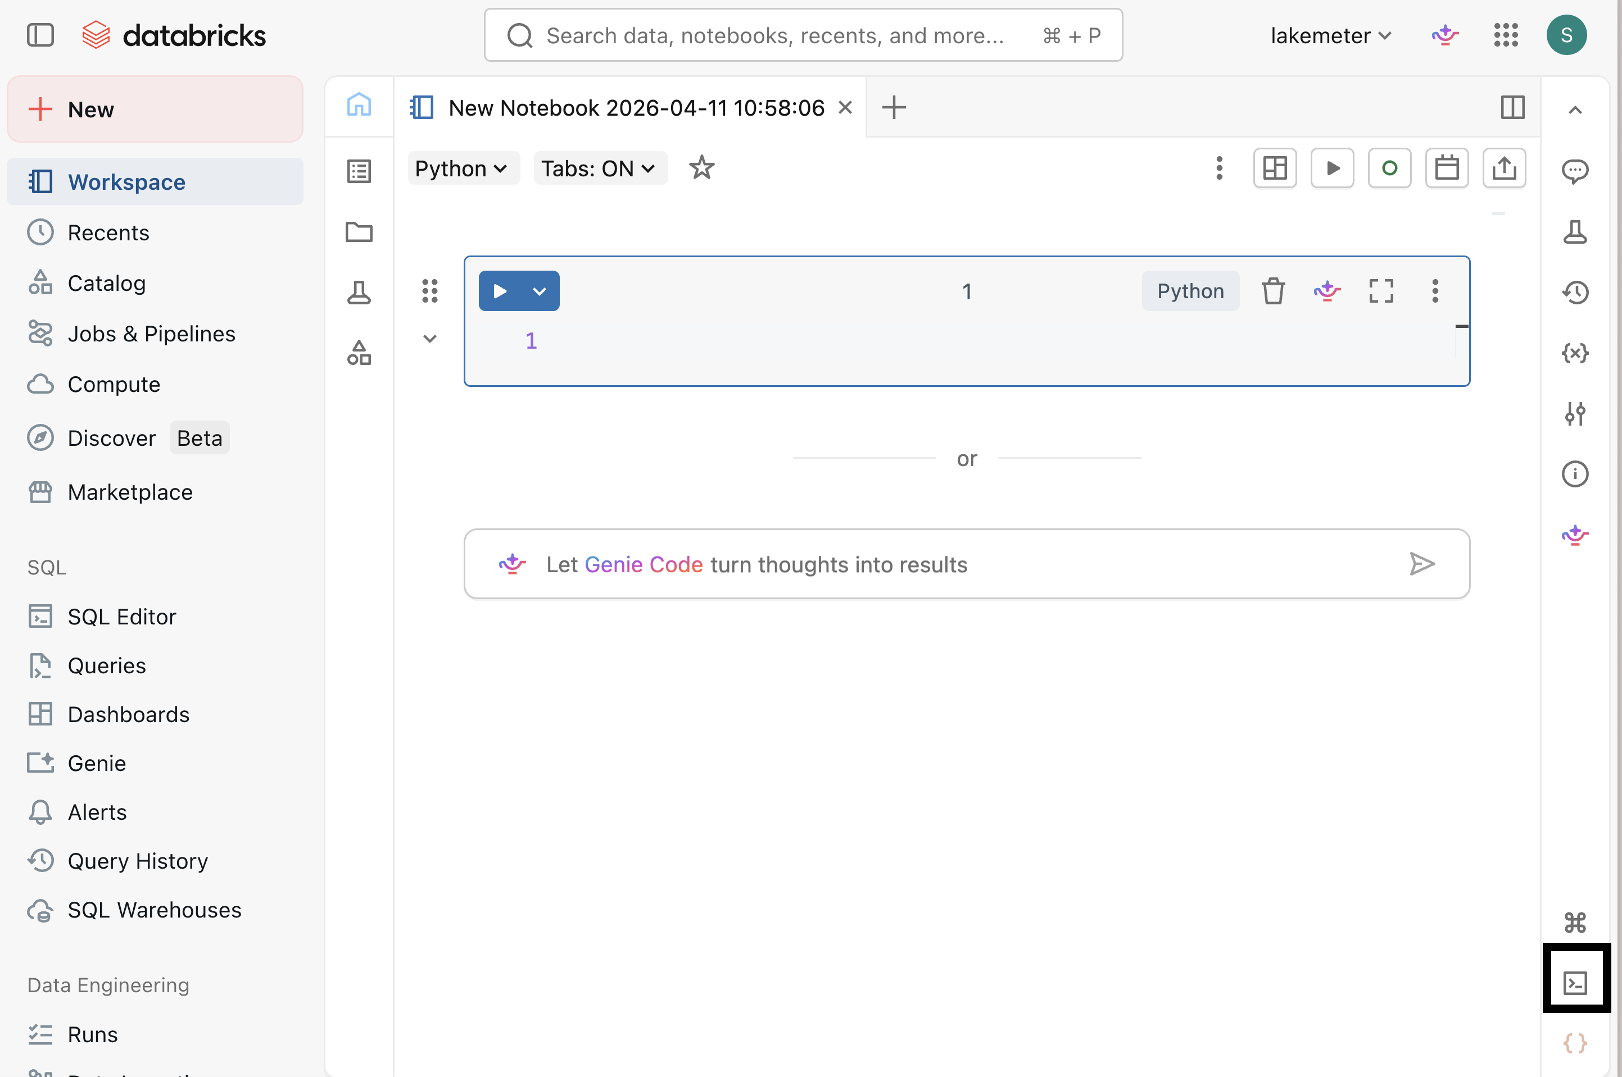Click the share notebook icon
Screen dimensions: 1622x1077
[x=1505, y=168]
